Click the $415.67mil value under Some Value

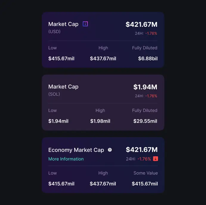[145, 184]
